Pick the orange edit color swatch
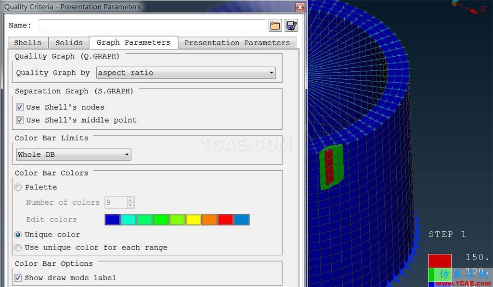This screenshot has height=287, width=493. click(x=209, y=220)
